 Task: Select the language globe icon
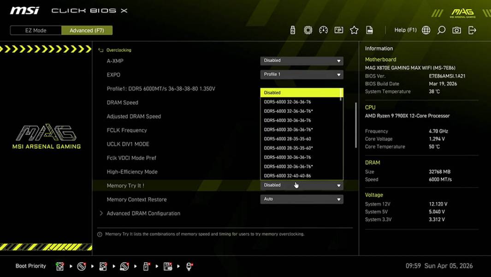pyautogui.click(x=426, y=30)
